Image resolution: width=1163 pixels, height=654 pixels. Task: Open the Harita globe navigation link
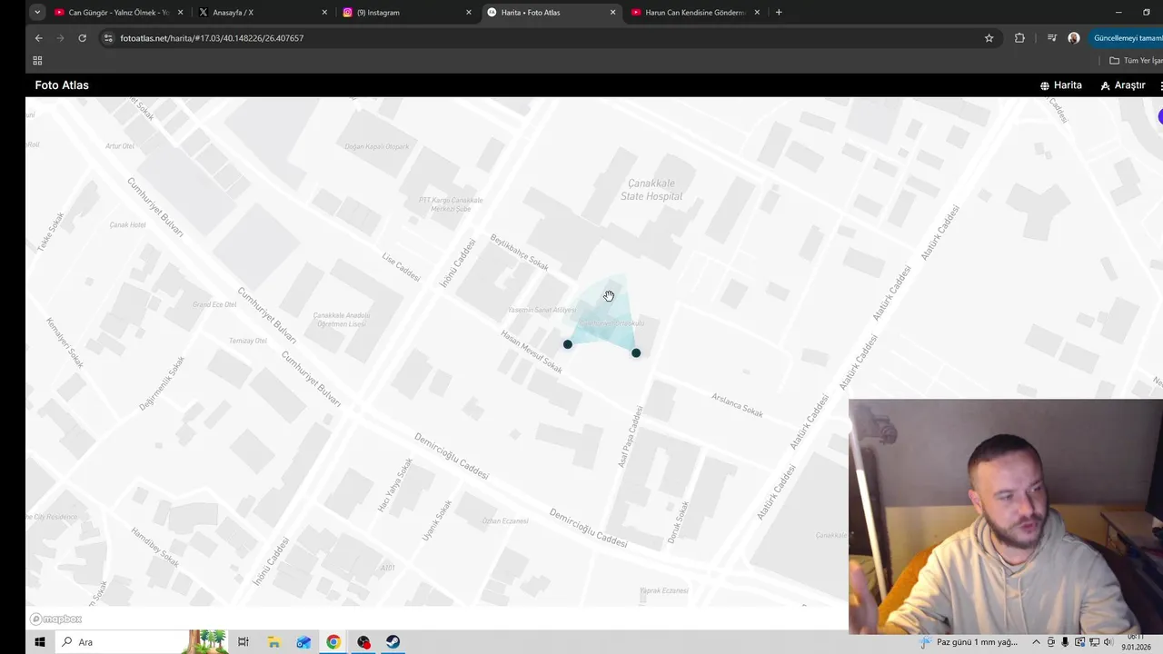tap(1061, 85)
